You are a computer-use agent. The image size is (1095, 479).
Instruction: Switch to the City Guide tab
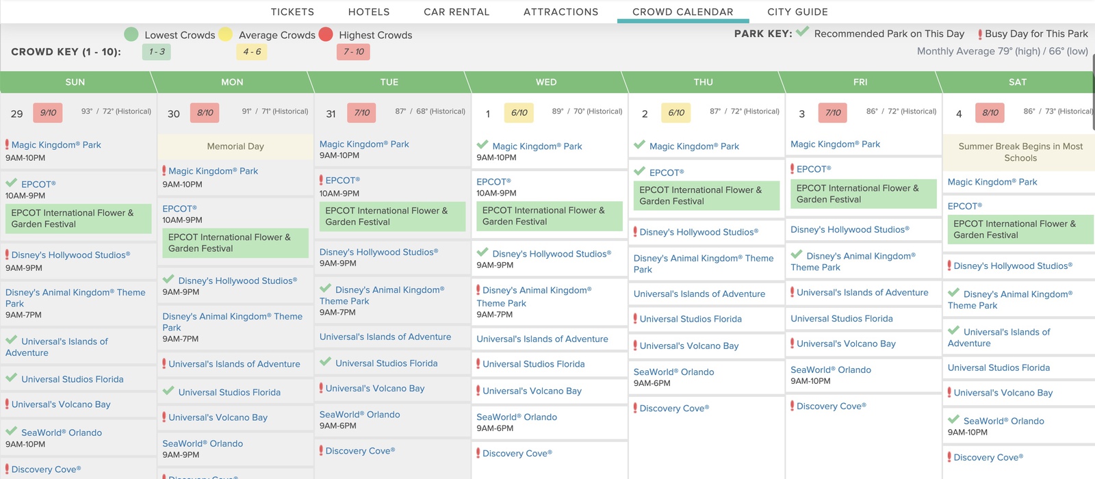coord(797,12)
